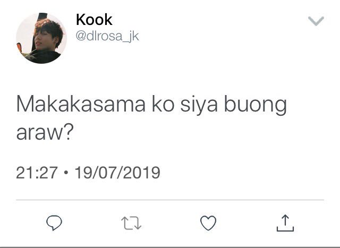Click the dot separator between time and date
Image resolution: width=340 pixels, height=248 pixels.
pos(66,173)
